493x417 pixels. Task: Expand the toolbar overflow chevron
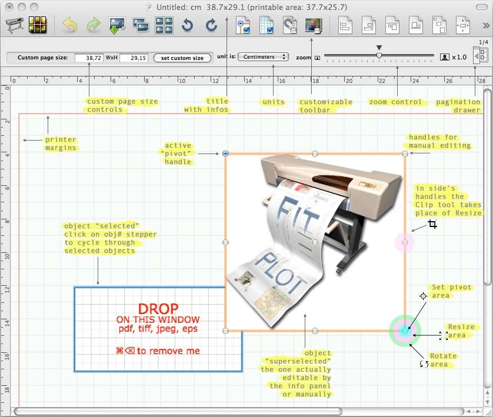click(485, 26)
